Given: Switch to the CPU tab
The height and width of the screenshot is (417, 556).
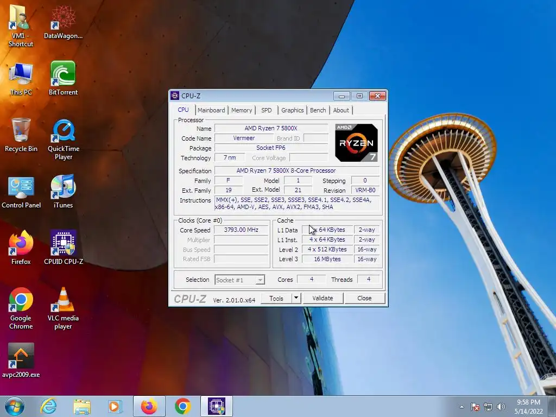Looking at the screenshot, I should coord(184,110).
